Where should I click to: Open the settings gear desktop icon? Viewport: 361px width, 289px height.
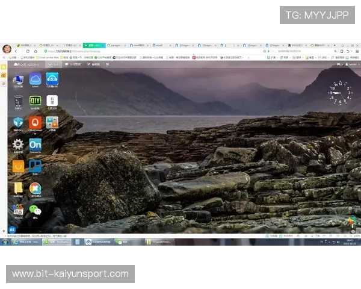(x=18, y=144)
